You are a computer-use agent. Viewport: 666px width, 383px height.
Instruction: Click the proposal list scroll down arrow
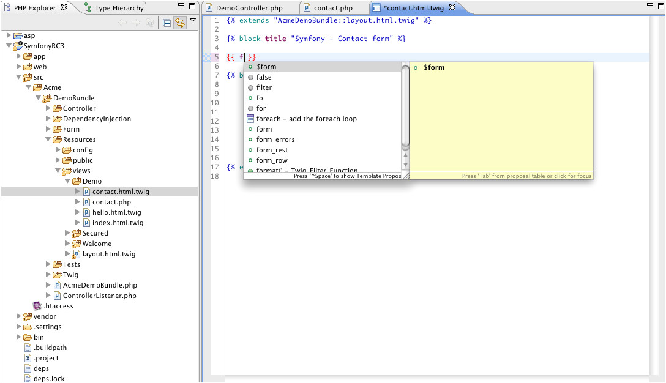405,165
